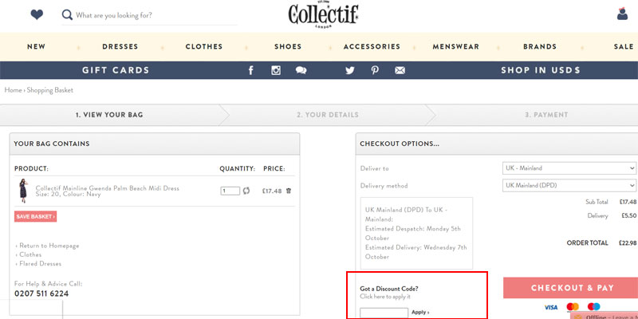638x319 pixels.
Task: Select the View Your Bag step
Action: [x=109, y=115]
